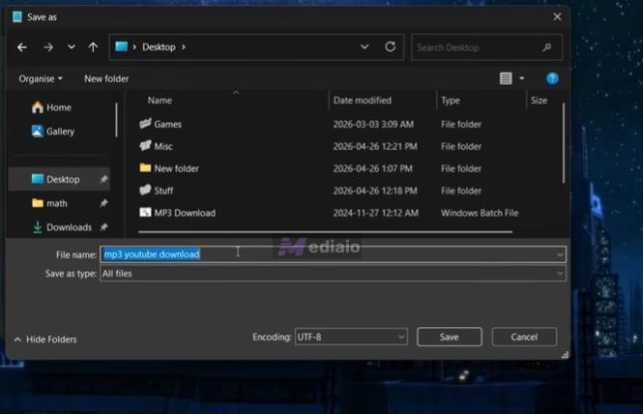This screenshot has height=414, width=643.
Task: Unpin Desktop using its pin icon
Action: click(x=103, y=179)
